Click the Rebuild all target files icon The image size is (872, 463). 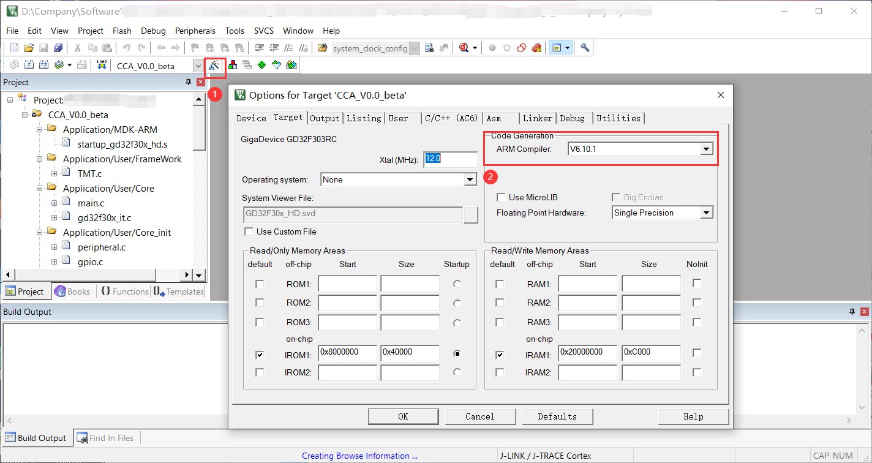click(43, 65)
